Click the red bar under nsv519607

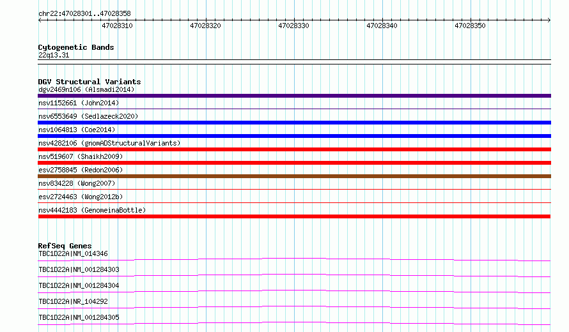pos(294,163)
